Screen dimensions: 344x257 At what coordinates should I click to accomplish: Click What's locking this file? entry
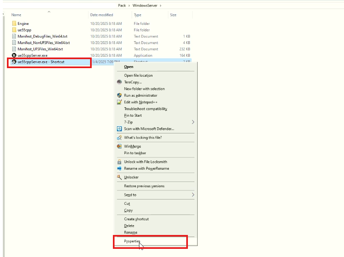[x=143, y=137]
